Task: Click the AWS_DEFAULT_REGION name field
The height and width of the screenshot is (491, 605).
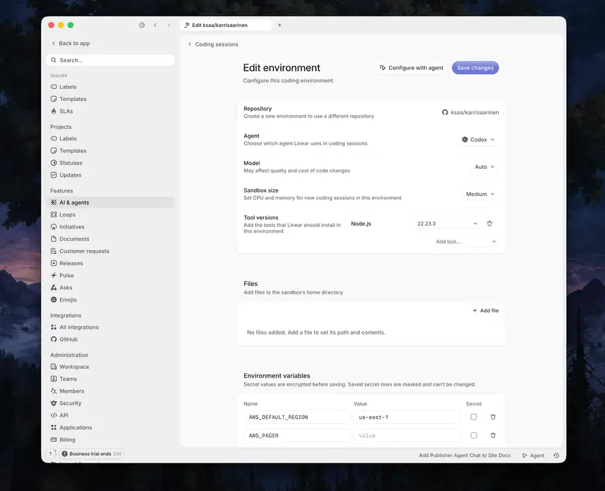Action: tap(296, 417)
